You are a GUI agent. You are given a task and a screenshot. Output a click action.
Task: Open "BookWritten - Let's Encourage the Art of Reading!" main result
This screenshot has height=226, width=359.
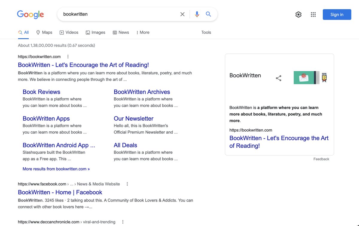[83, 65]
